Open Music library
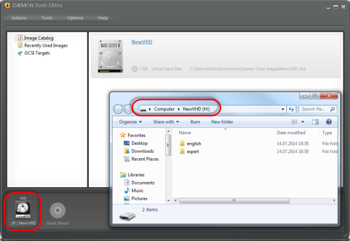This screenshot has width=350, height=241. pos(137,191)
